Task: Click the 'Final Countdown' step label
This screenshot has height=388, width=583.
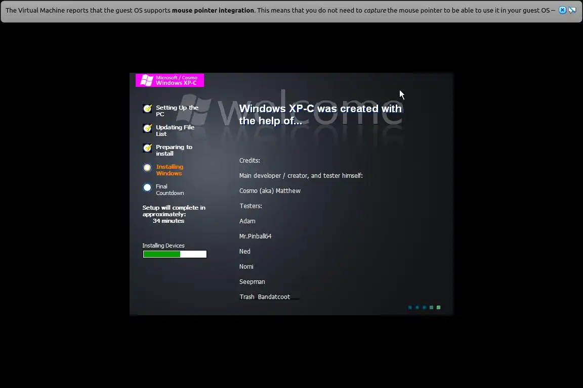Action: (x=170, y=190)
